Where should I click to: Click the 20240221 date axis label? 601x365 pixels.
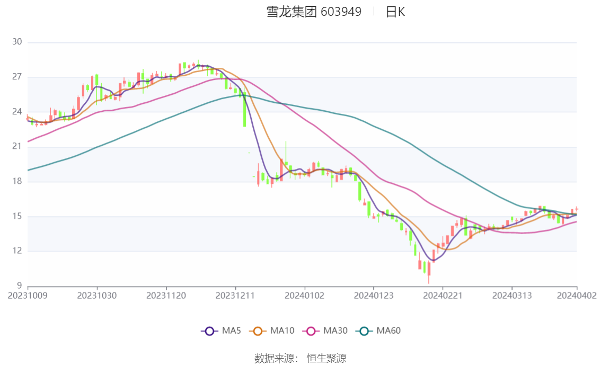[x=443, y=296]
